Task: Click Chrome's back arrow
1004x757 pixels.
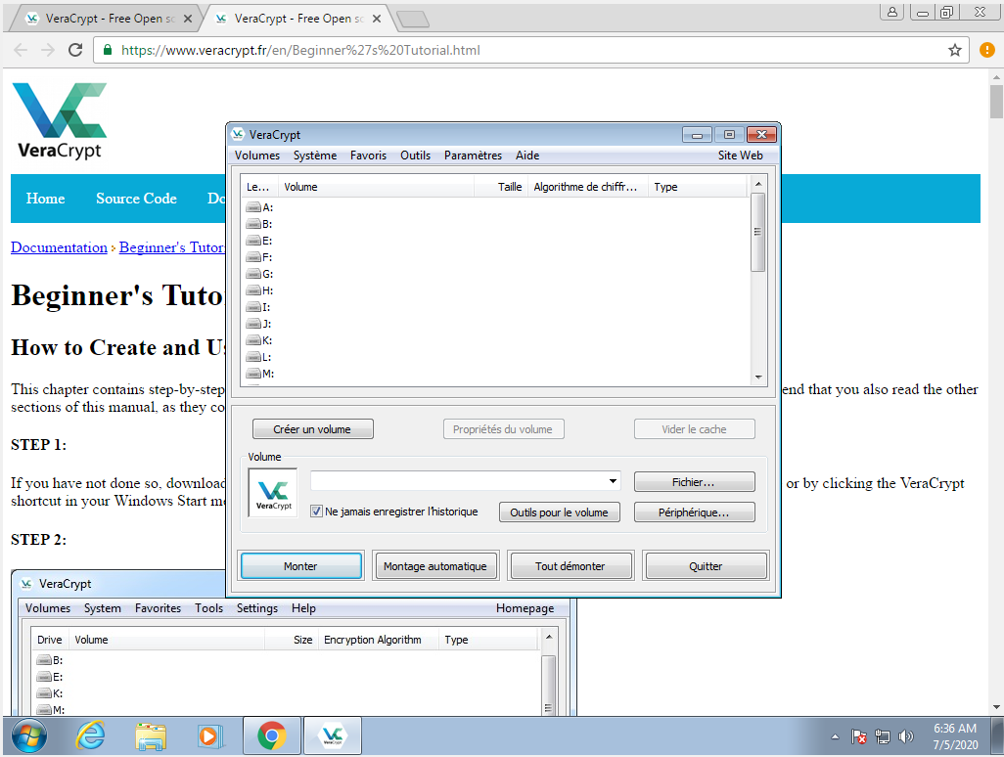Action: pyautogui.click(x=21, y=50)
